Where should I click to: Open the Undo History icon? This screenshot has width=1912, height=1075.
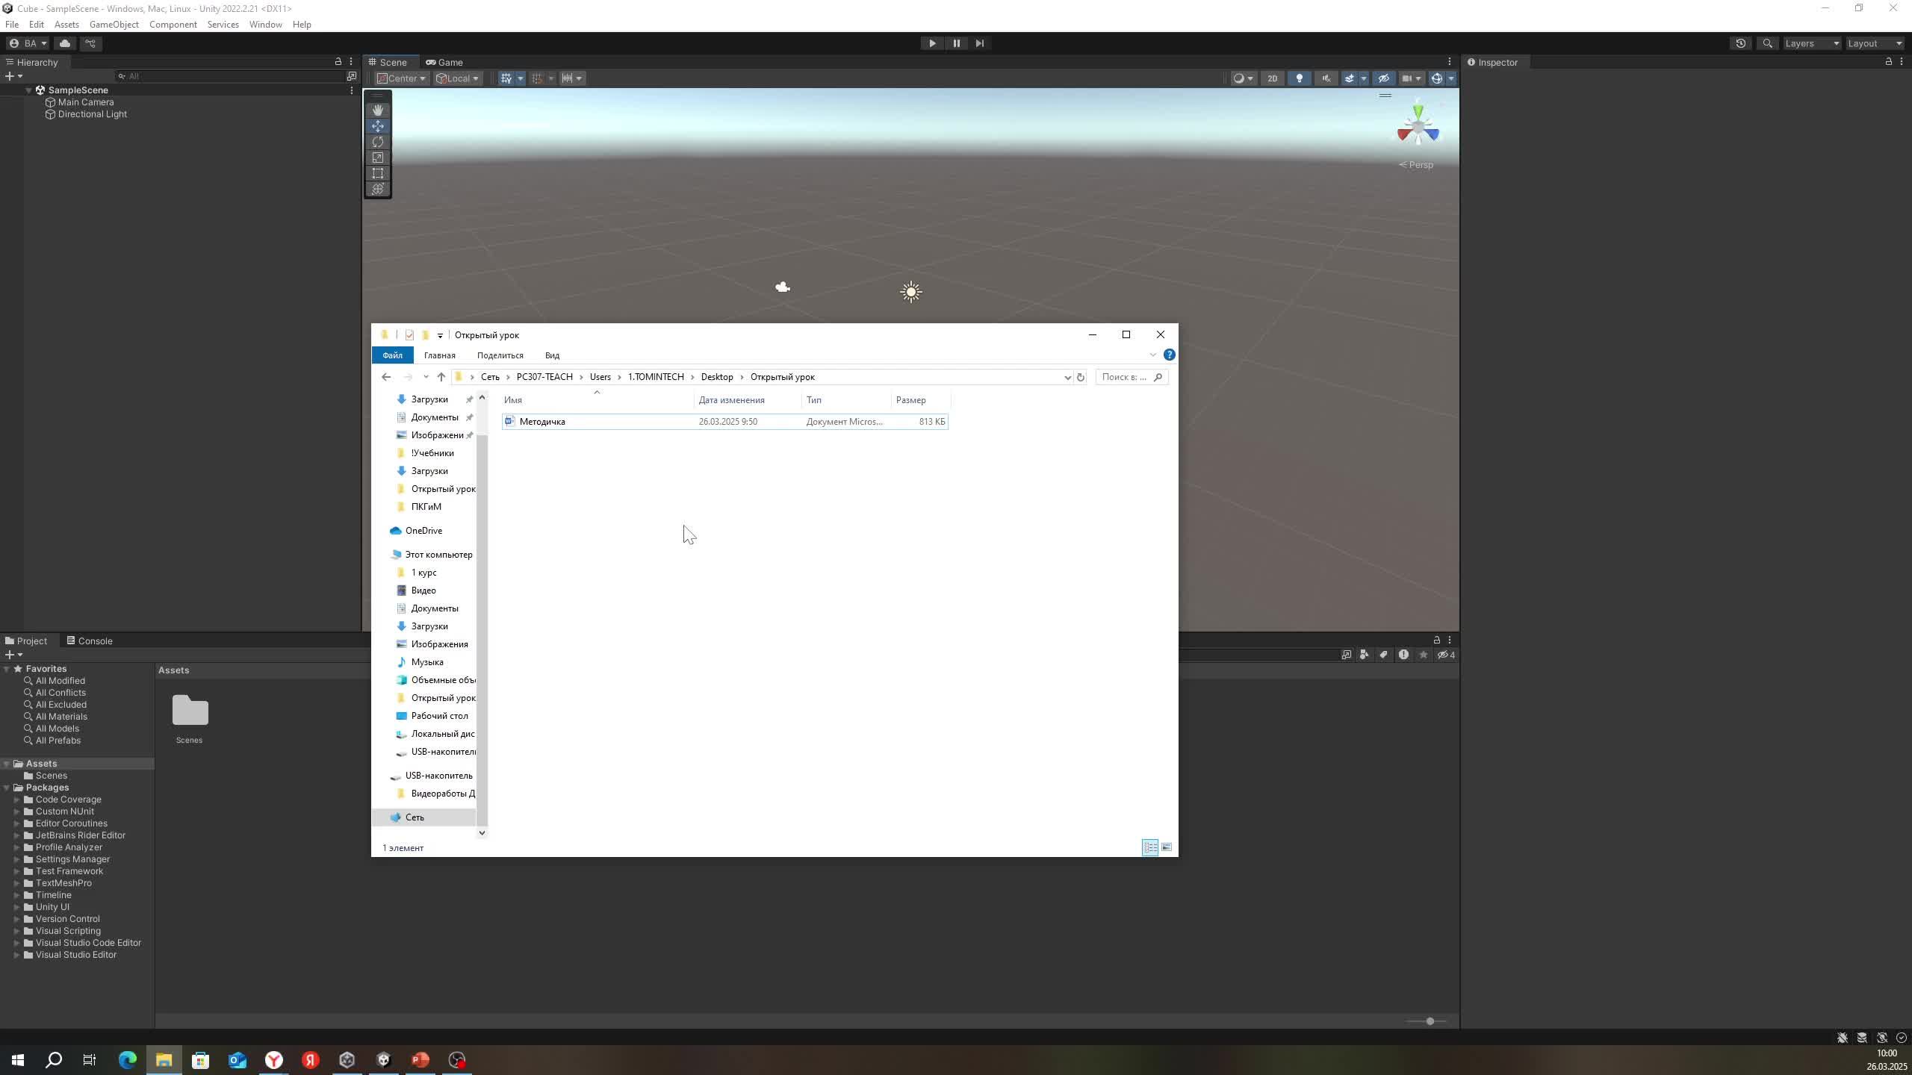click(x=1740, y=43)
